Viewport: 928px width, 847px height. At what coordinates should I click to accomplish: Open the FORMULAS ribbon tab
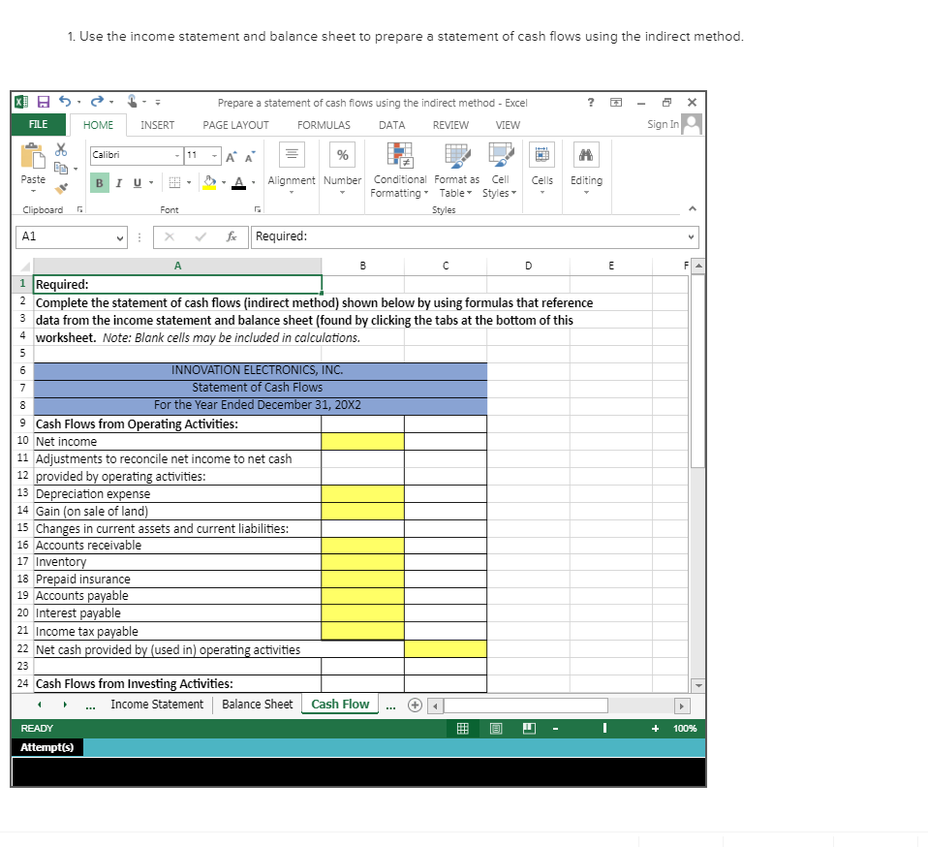pos(324,125)
